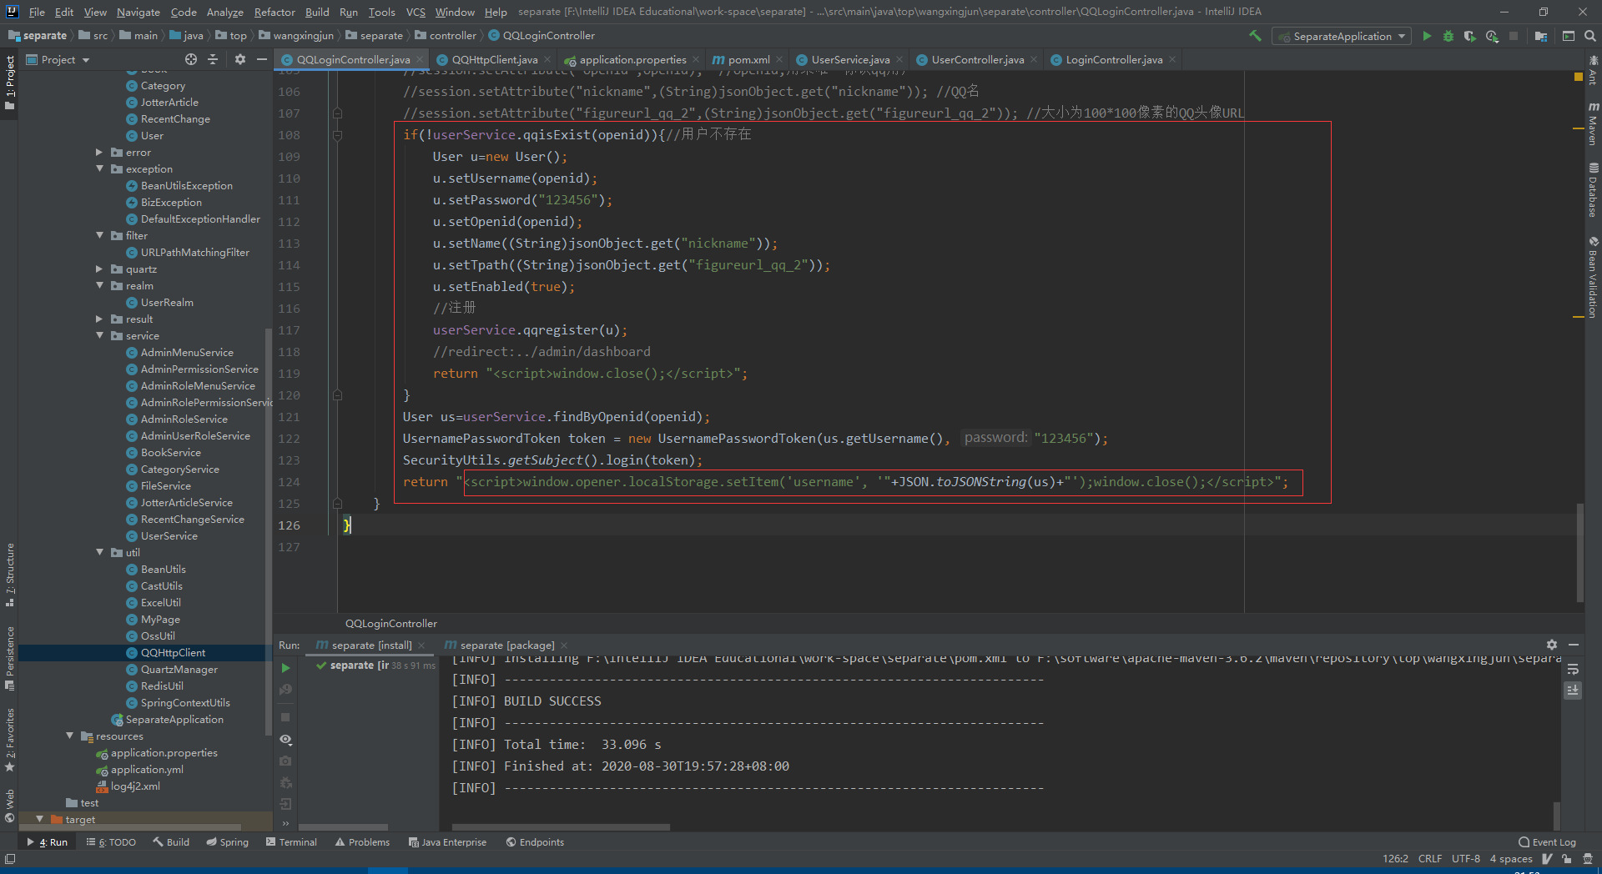
Task: Click the run with profiler icon
Action: pos(1492,36)
